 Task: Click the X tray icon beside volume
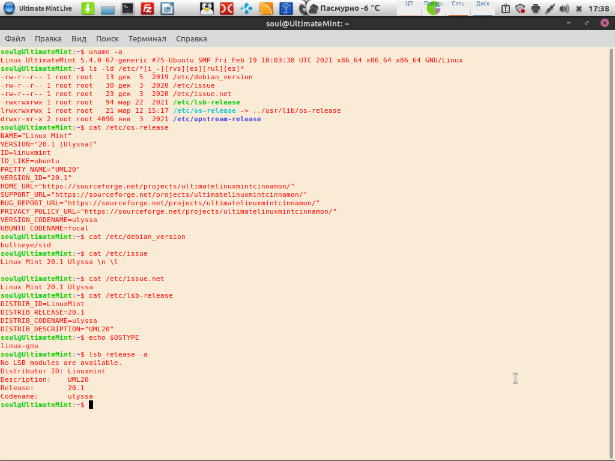click(578, 8)
